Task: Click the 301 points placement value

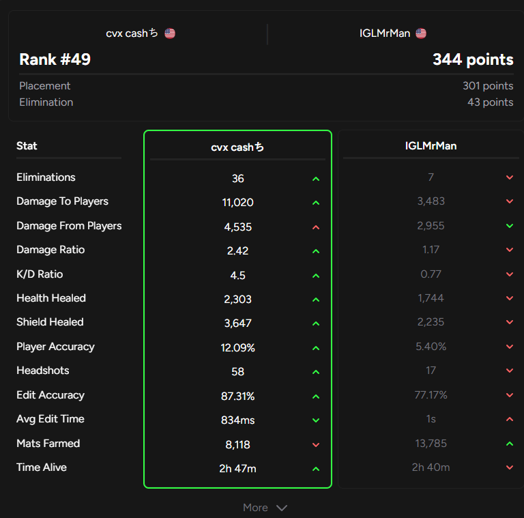Action: (x=488, y=86)
